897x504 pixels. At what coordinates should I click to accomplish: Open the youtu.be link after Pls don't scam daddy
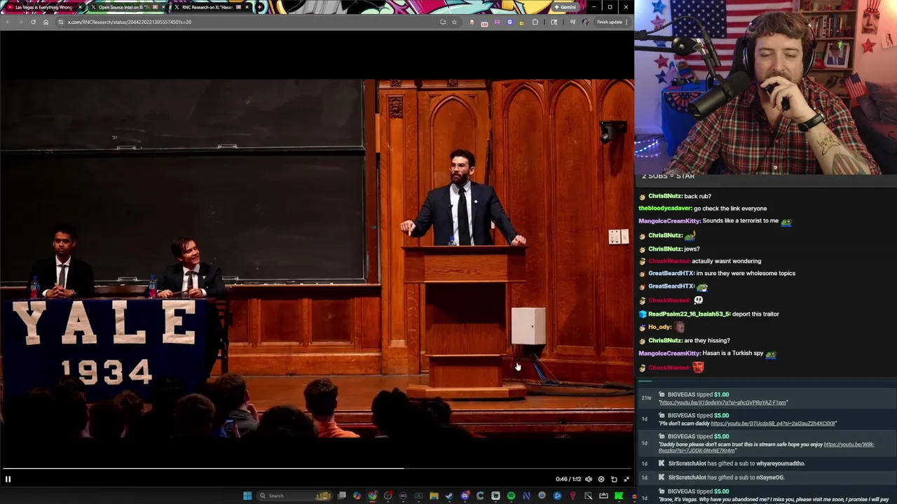tap(774, 423)
